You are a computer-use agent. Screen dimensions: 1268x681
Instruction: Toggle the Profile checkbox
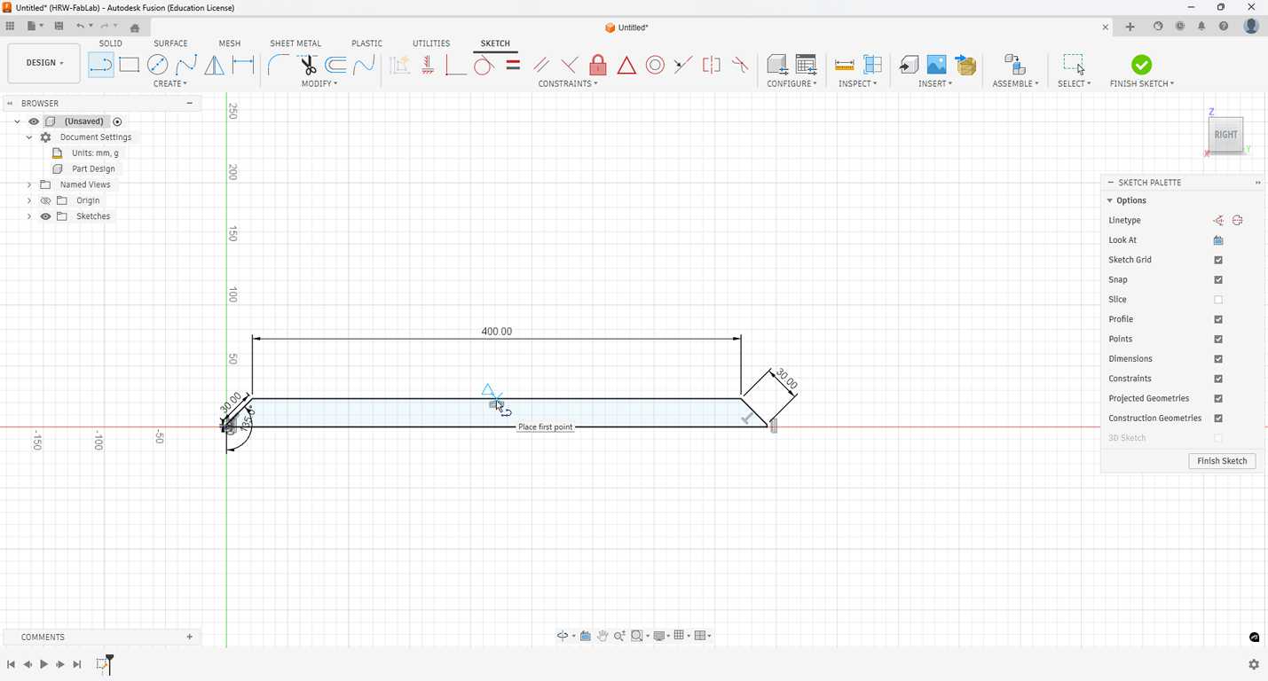[1218, 319]
